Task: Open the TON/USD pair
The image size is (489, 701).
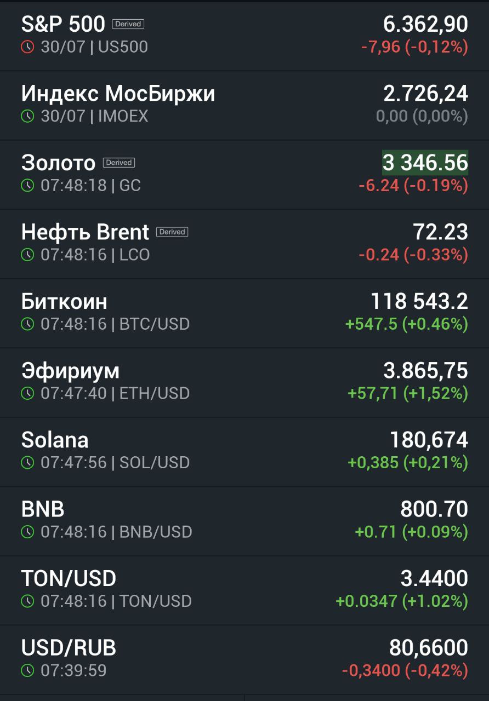Action: pyautogui.click(x=244, y=590)
